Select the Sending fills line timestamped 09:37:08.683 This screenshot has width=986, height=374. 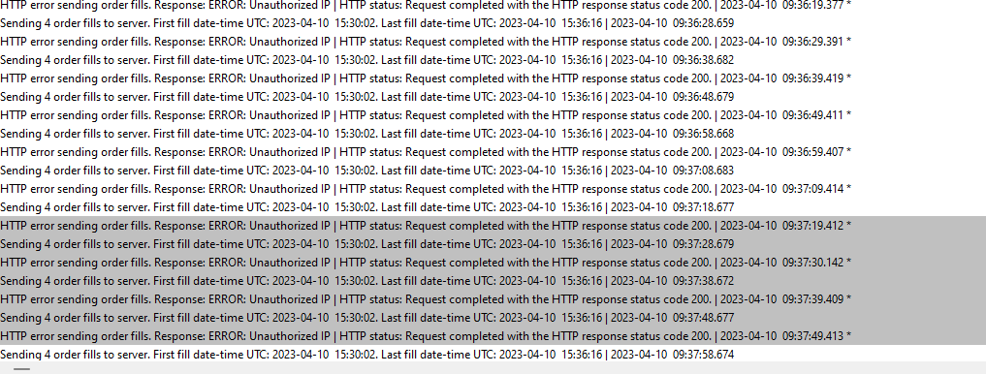click(493, 171)
